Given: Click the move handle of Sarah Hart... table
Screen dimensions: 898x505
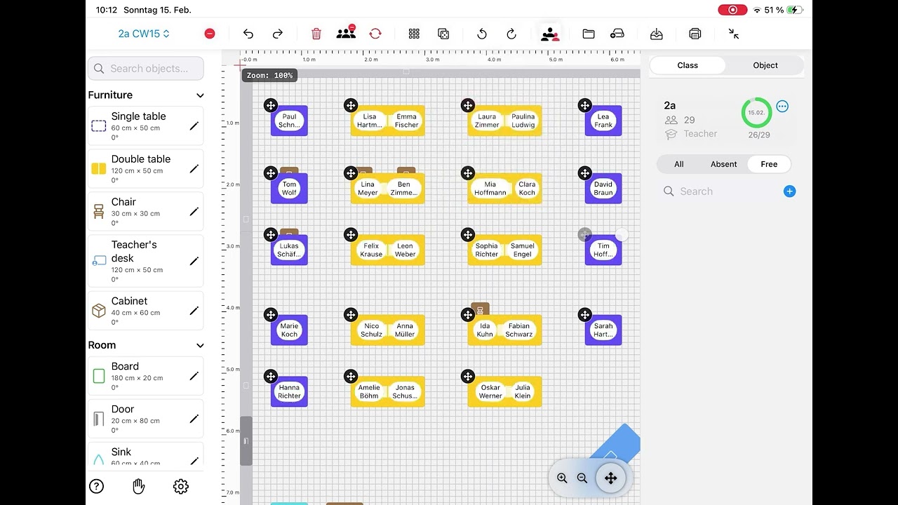Looking at the screenshot, I should point(585,315).
